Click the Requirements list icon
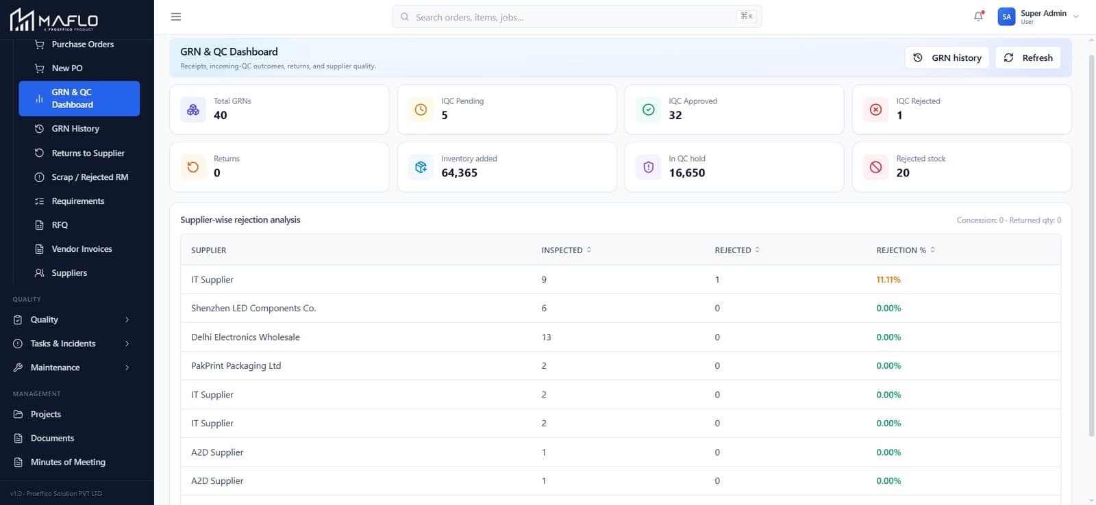The image size is (1096, 505). point(39,200)
